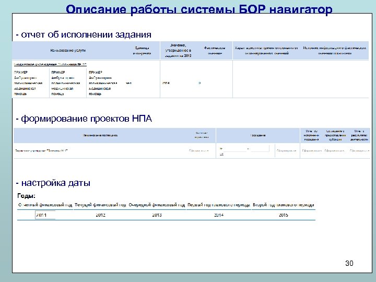This screenshot has height=282, width=376.
Task: Click the information source column header
Action: point(335,51)
